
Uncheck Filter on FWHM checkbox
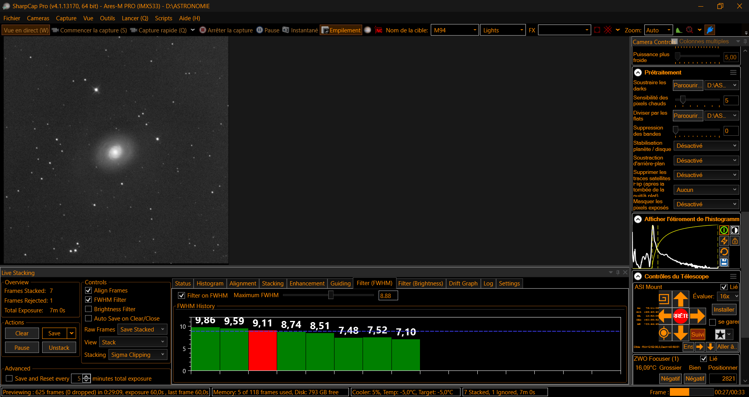(x=181, y=296)
